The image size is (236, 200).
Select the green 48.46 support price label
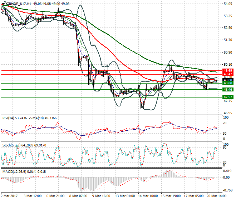(228, 90)
